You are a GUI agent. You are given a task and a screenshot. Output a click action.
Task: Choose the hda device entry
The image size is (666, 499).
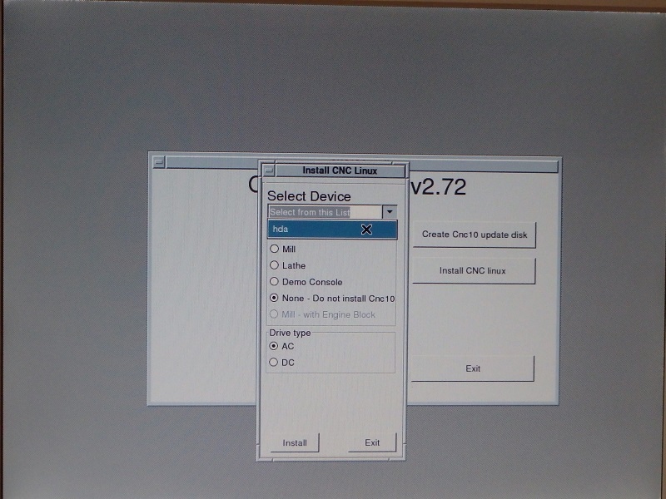pyautogui.click(x=332, y=230)
